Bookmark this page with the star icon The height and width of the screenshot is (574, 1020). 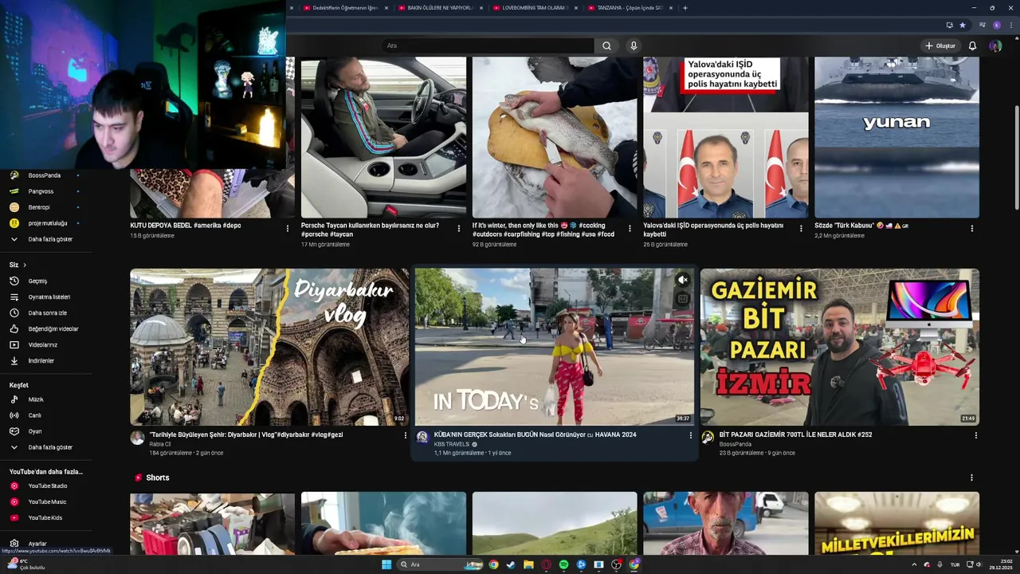click(x=962, y=25)
